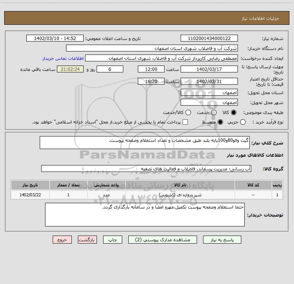Click the announcement date field 1402/03/10 - 14:52
The height and width of the screenshot is (284, 294).
[55, 39]
